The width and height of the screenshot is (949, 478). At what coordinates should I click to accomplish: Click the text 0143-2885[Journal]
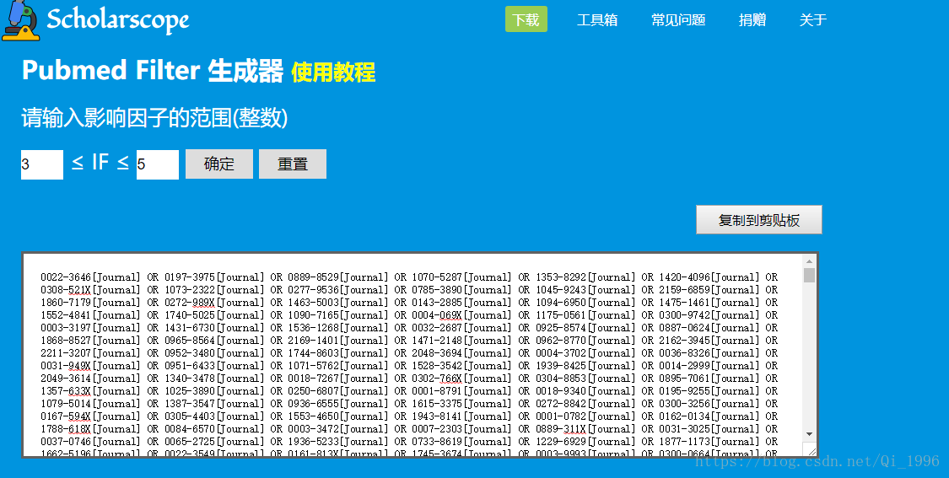click(x=461, y=303)
